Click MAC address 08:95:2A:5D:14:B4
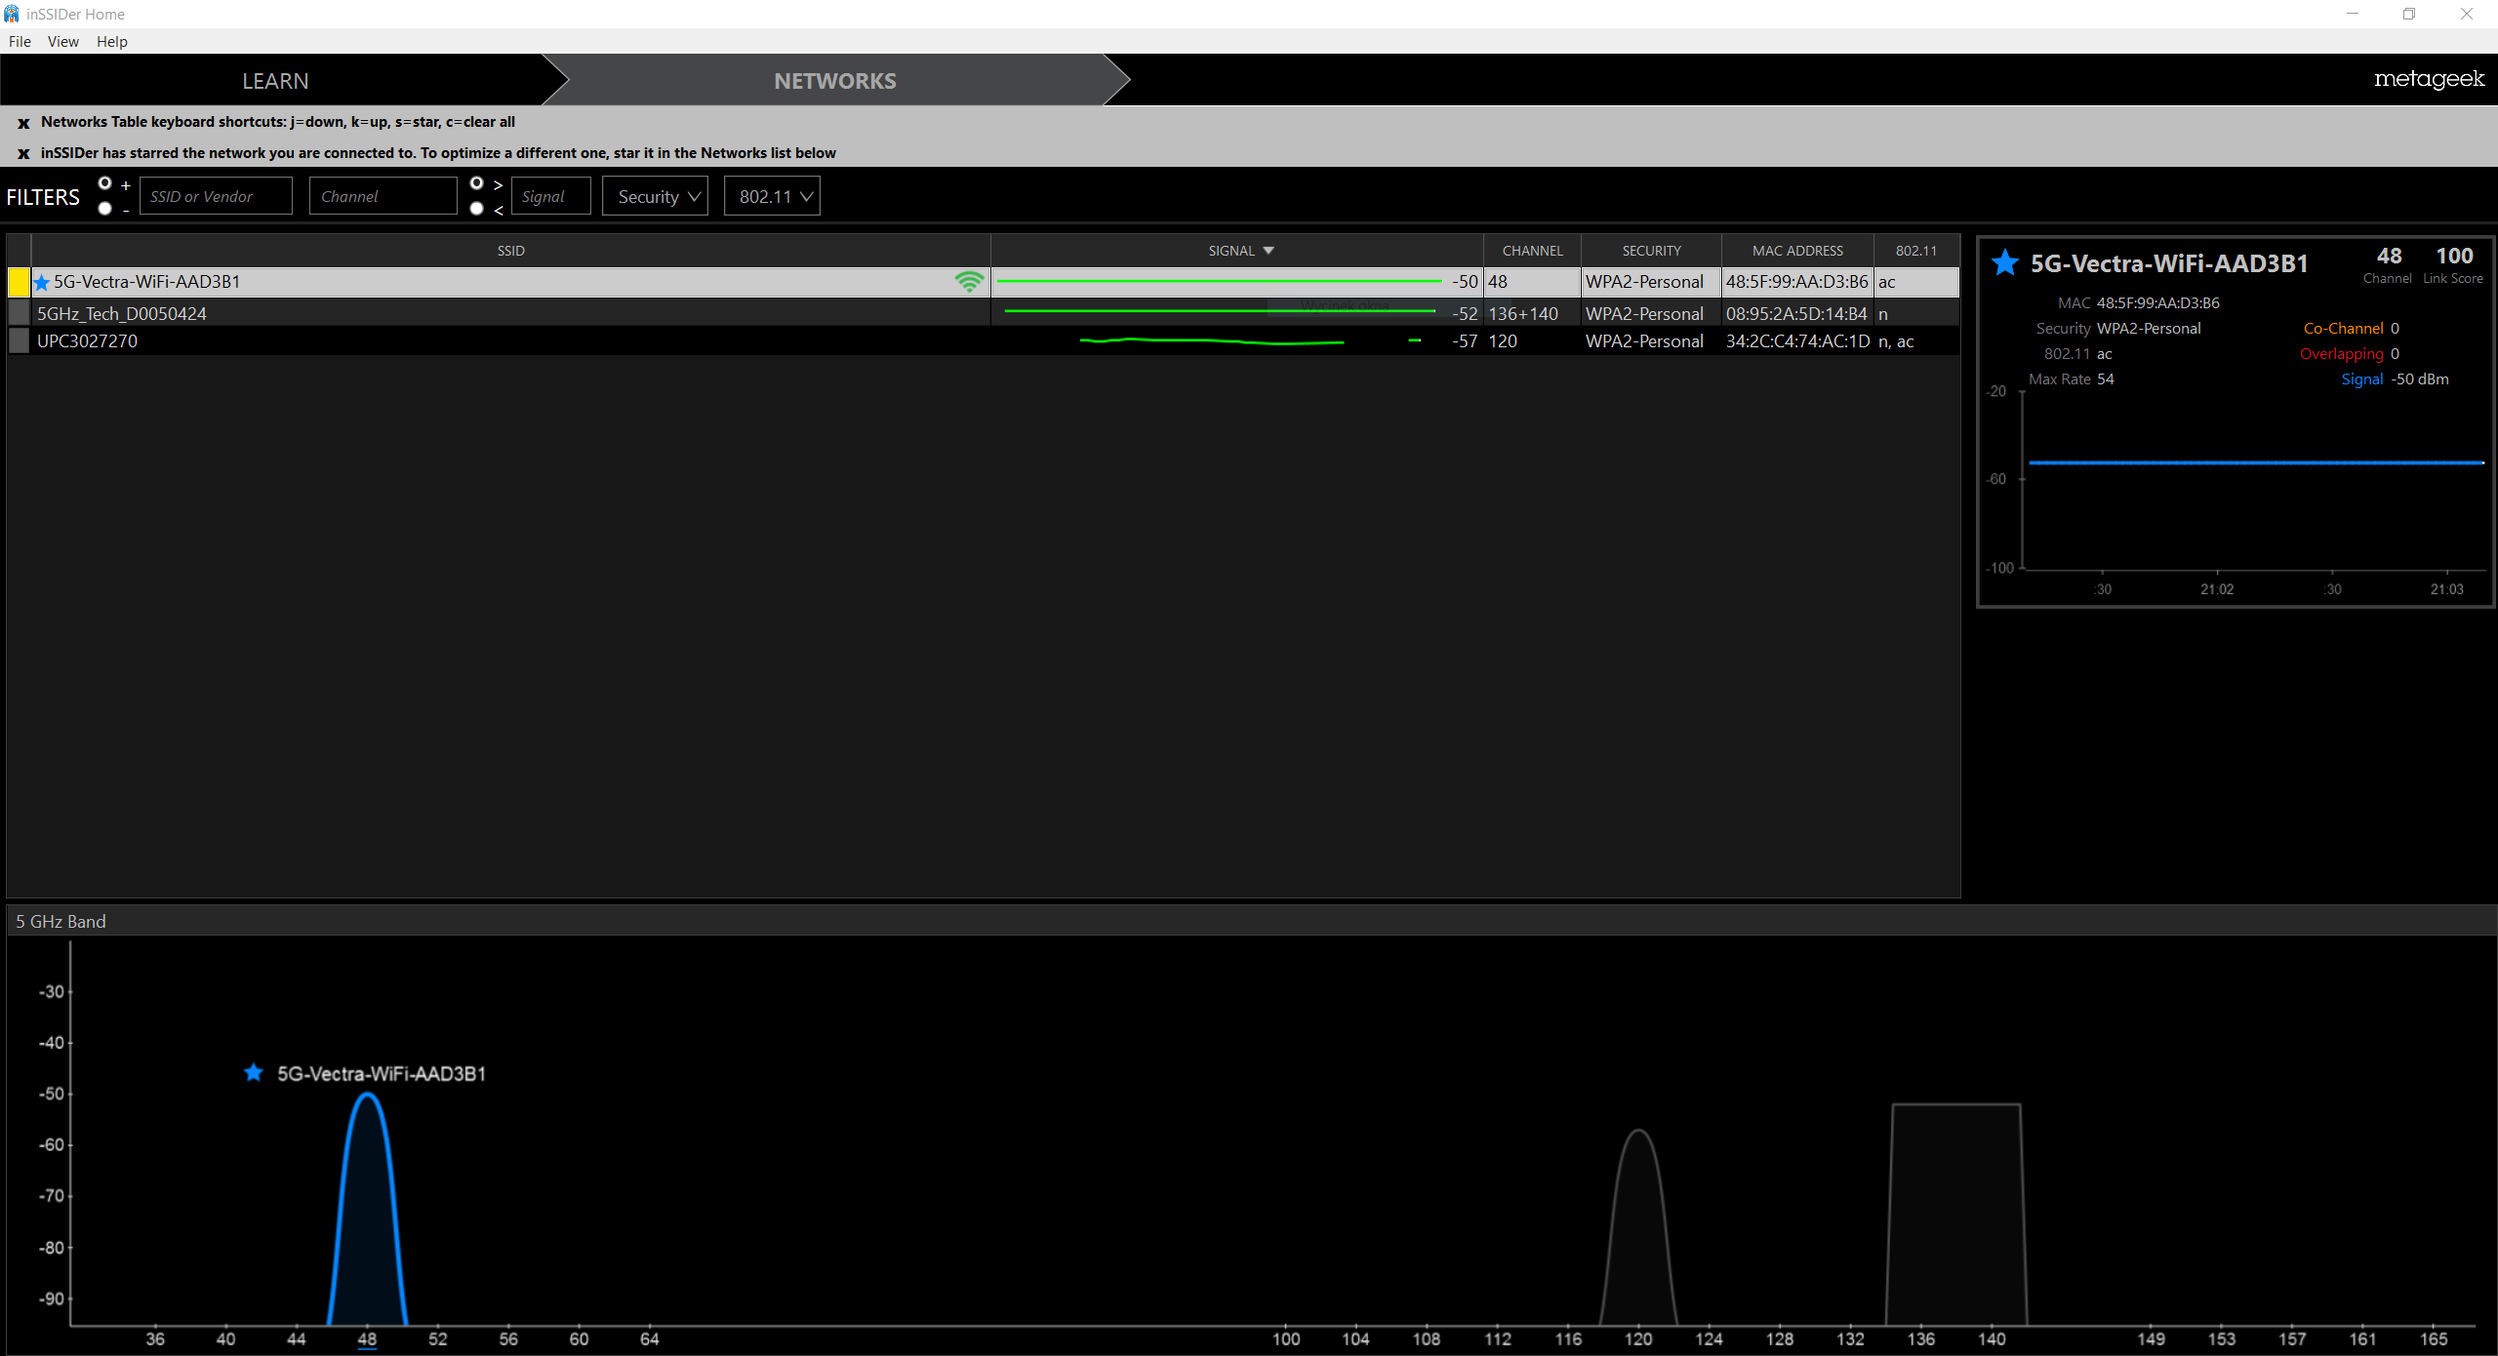 [x=1796, y=313]
